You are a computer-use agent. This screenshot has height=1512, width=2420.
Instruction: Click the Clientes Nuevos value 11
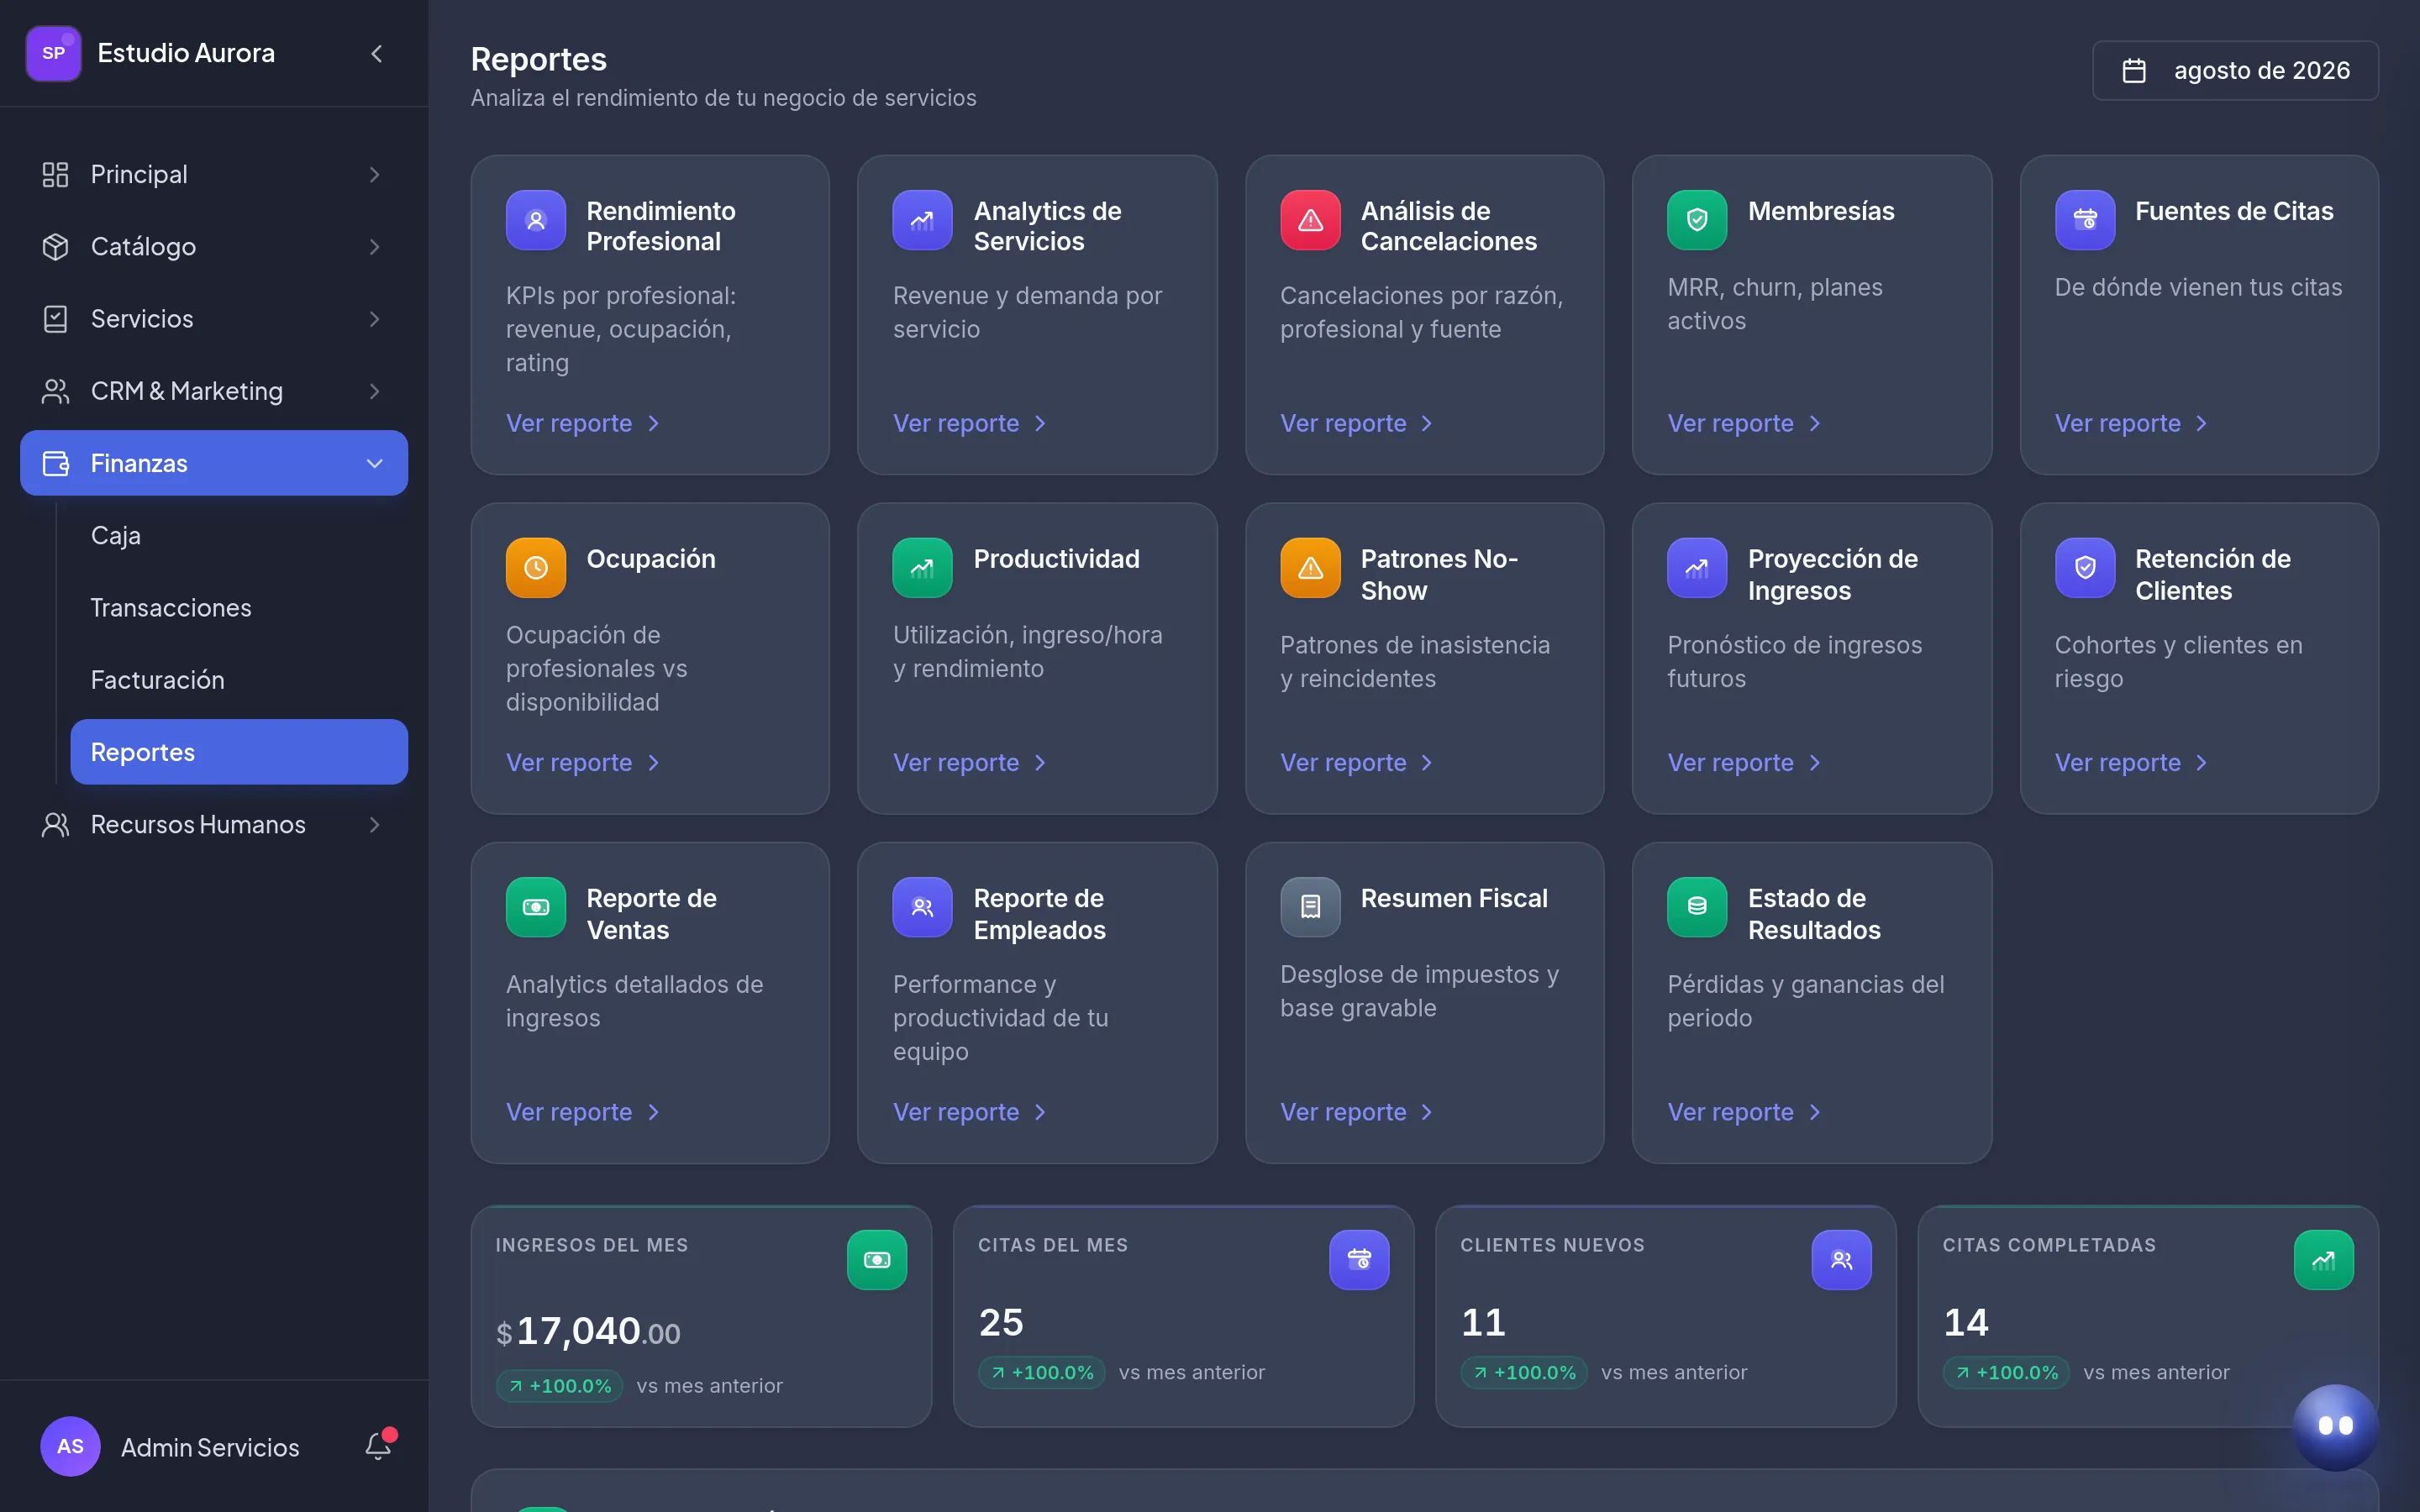click(x=1483, y=1322)
